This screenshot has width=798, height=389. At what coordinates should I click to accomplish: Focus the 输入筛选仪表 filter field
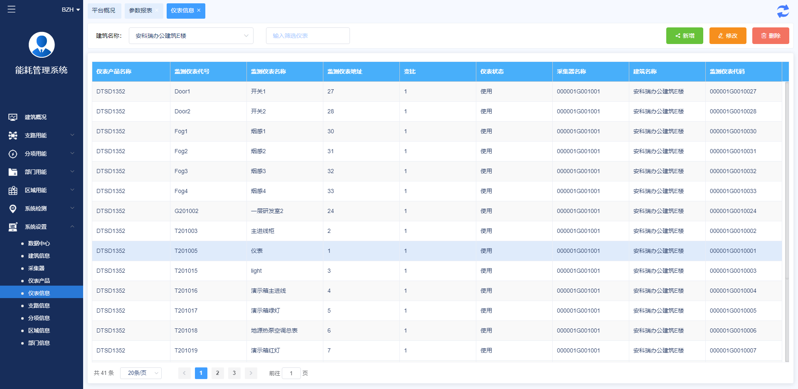(308, 36)
